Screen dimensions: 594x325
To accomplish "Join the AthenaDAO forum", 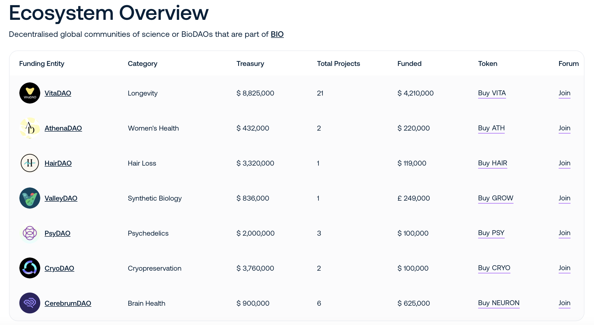I will point(564,128).
